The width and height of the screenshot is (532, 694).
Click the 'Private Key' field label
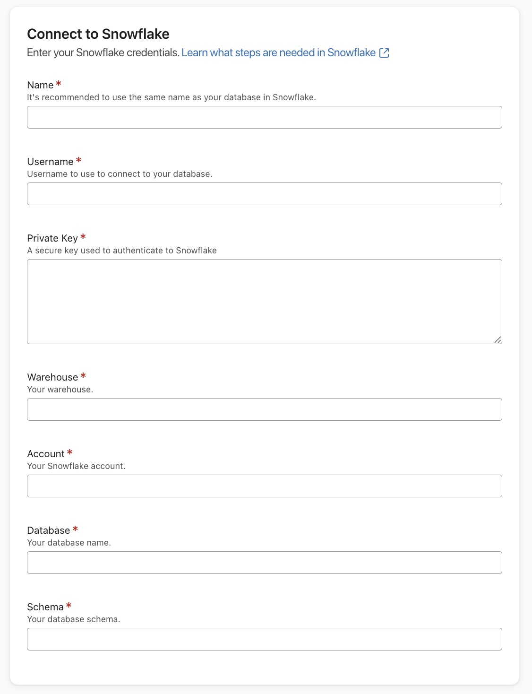click(52, 238)
